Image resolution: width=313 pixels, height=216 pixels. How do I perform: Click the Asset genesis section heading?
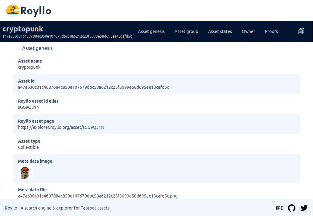click(37, 48)
